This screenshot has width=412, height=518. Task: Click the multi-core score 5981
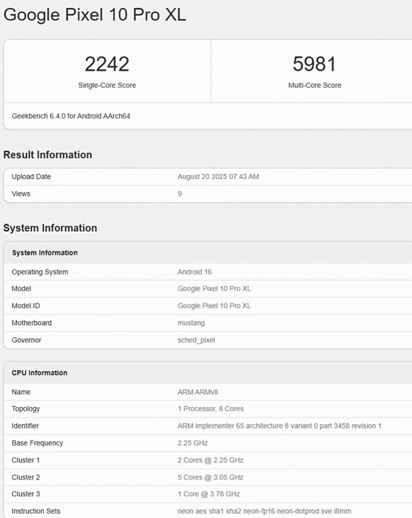(314, 64)
